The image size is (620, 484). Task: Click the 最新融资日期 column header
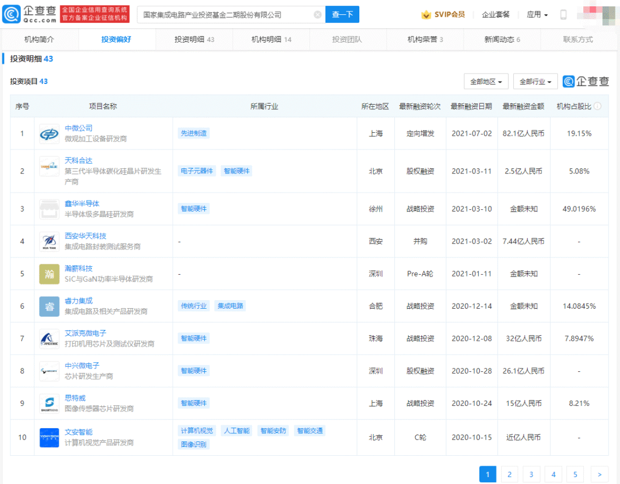471,106
